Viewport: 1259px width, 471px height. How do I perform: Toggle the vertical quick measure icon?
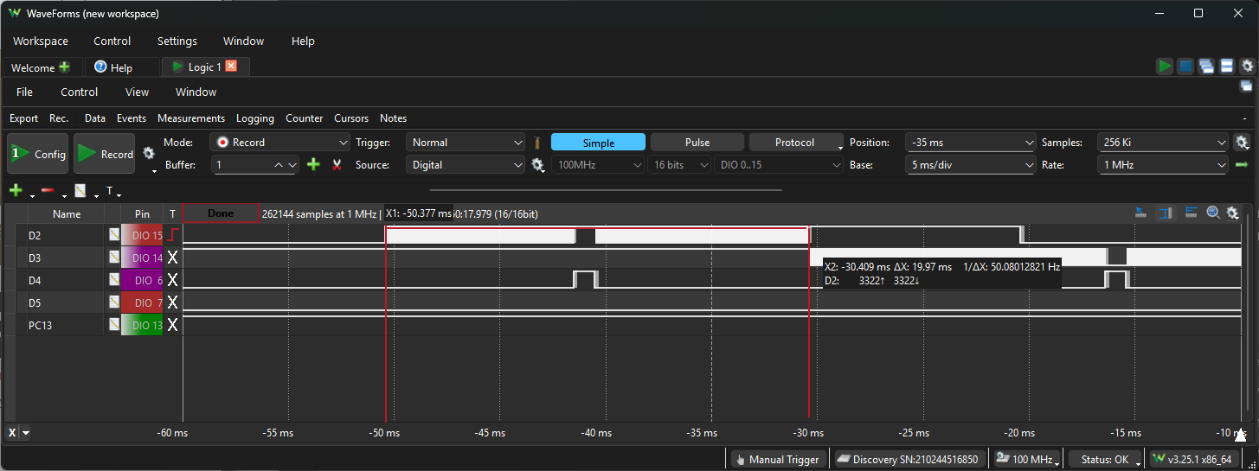[1165, 213]
